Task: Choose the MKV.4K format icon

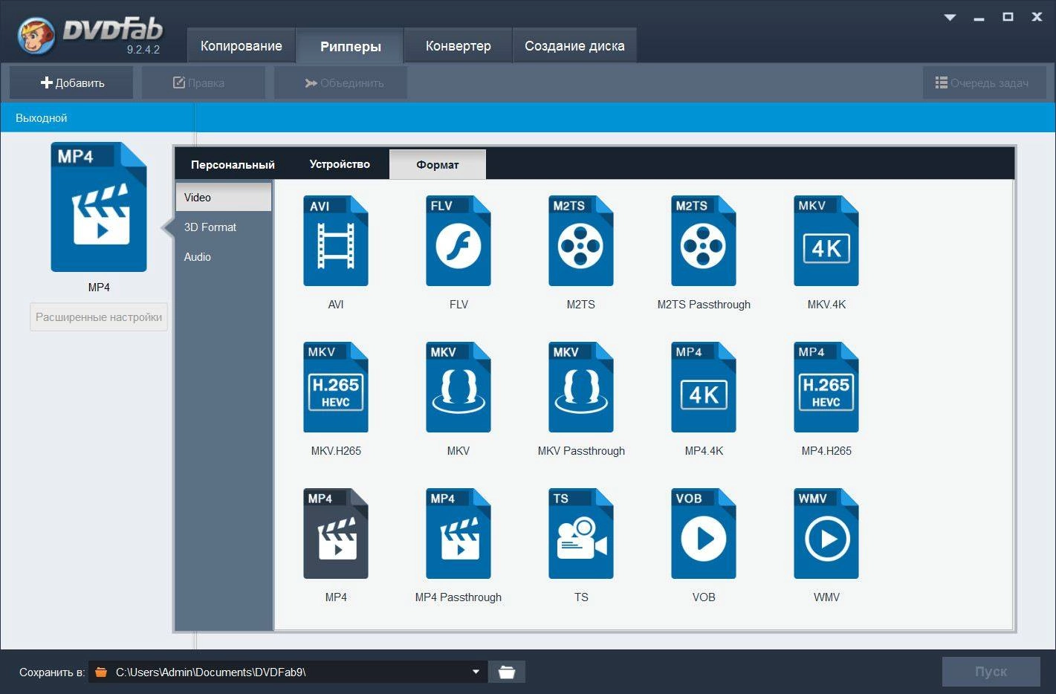Action: tap(826, 241)
